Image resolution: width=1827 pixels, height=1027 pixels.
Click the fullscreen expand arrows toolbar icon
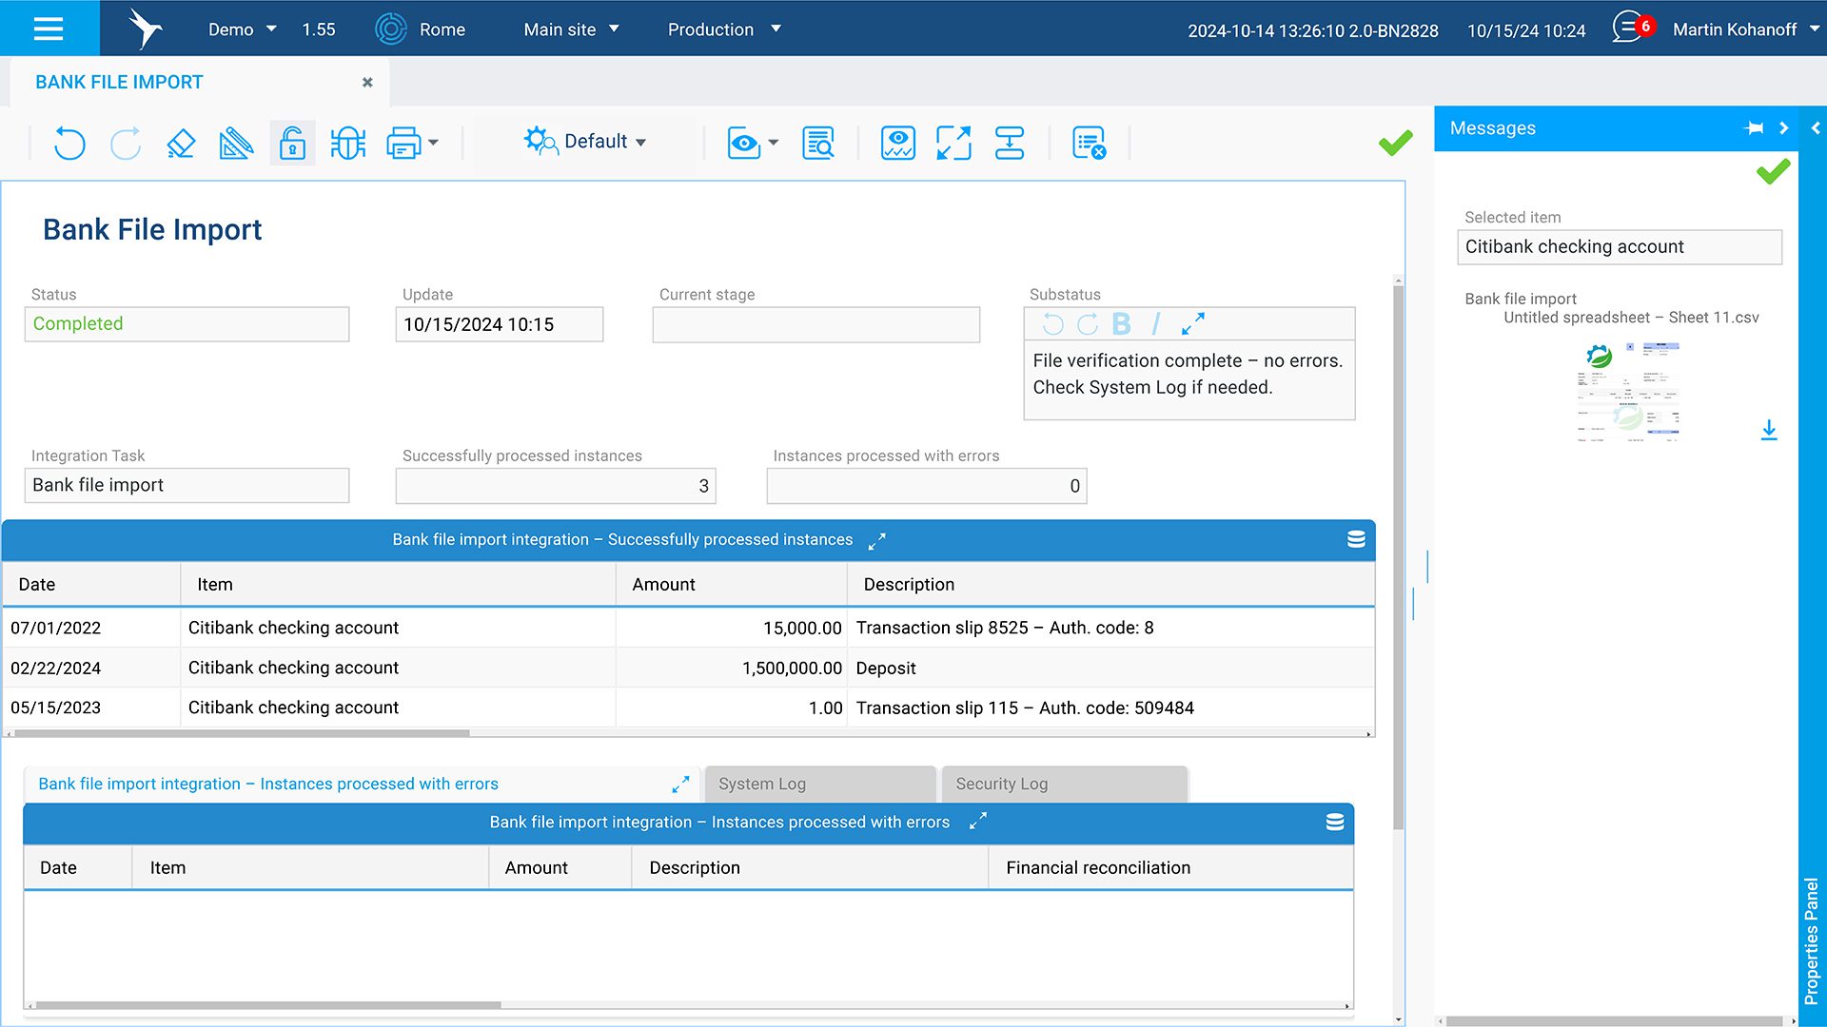pos(953,144)
